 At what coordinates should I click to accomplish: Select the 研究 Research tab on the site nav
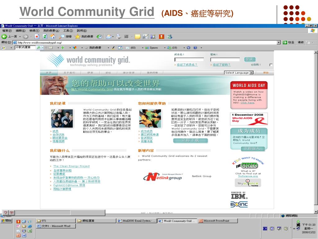pos(90,73)
